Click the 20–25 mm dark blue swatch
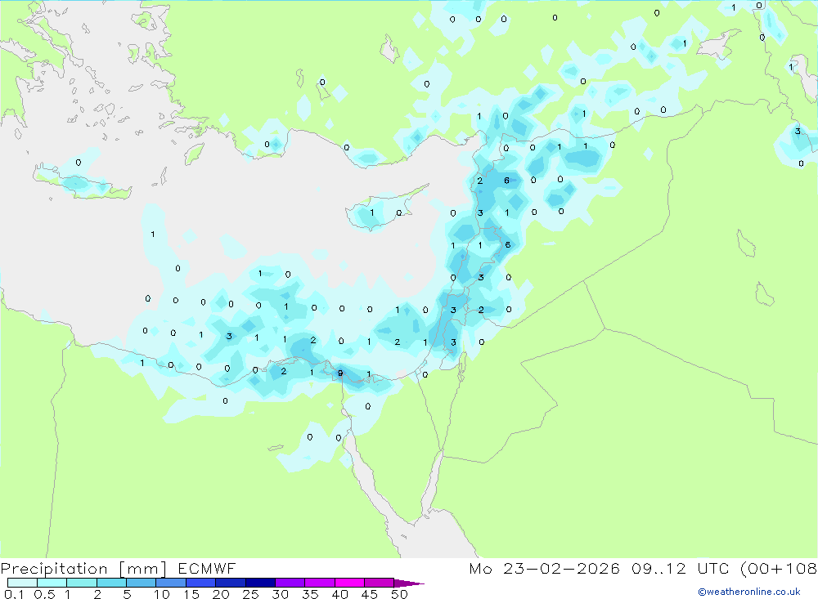The width and height of the screenshot is (818, 599). tap(231, 583)
